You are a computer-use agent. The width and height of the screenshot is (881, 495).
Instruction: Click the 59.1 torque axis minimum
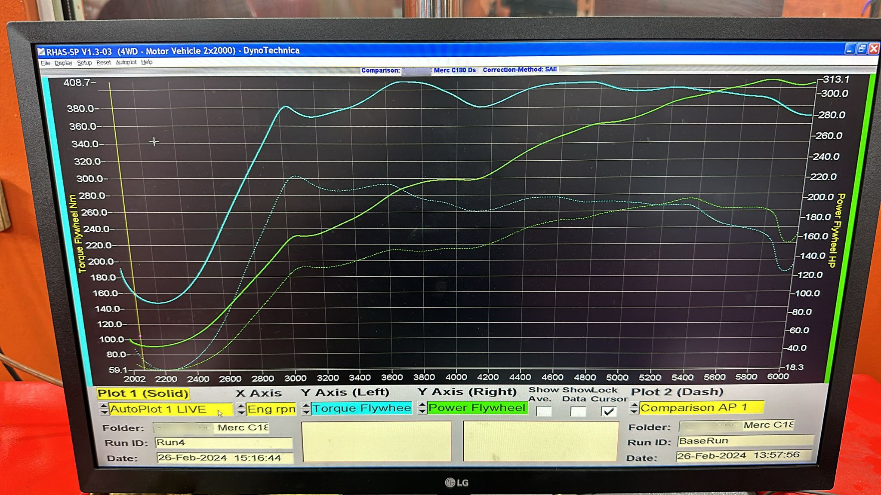tap(118, 370)
